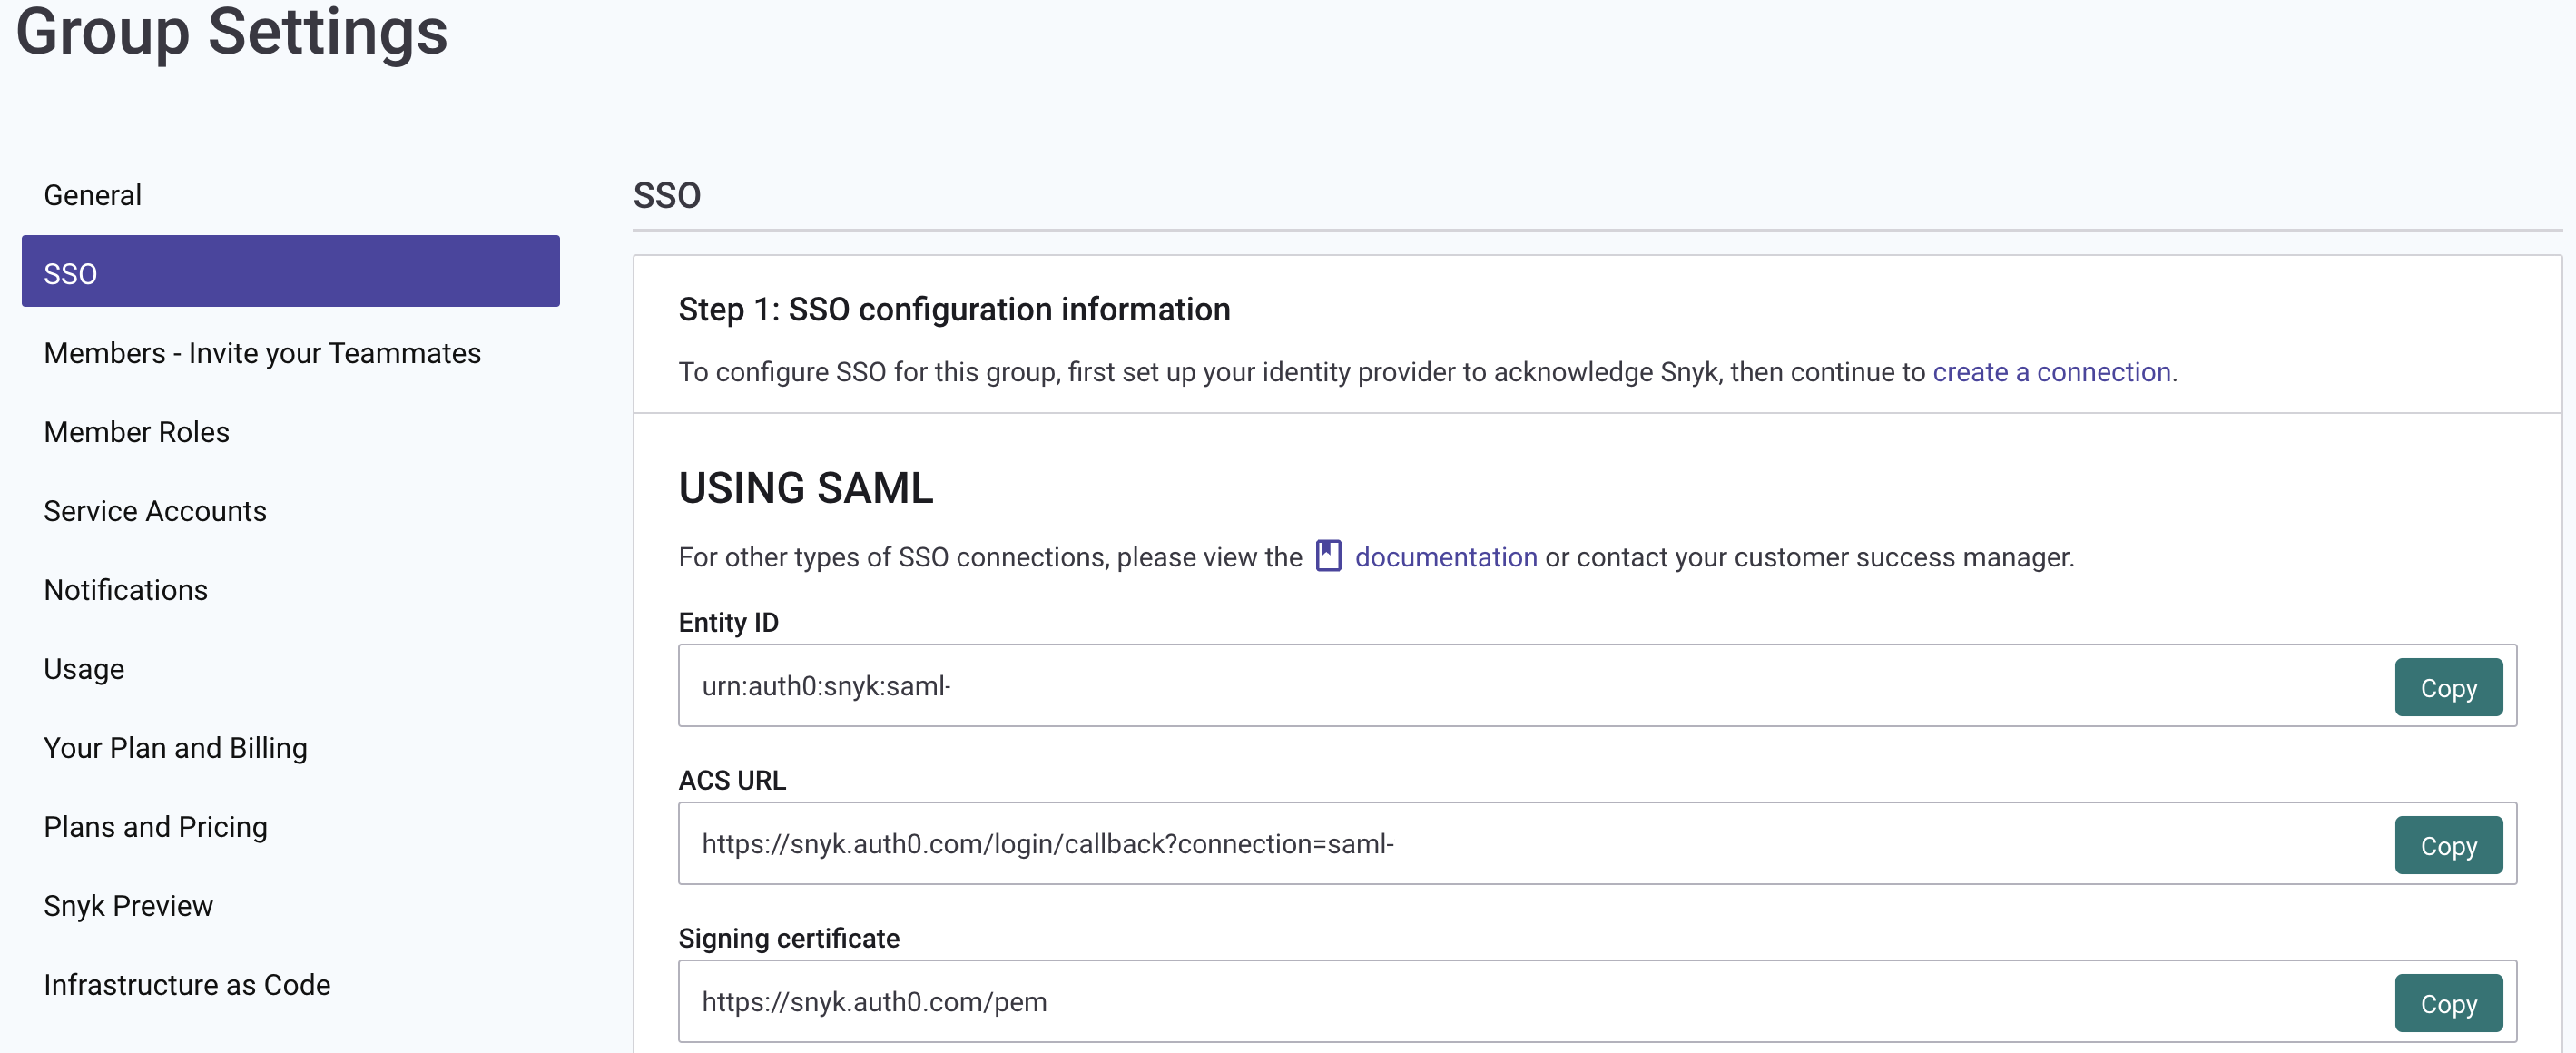
Task: Navigate to Notifications settings
Action: [126, 590]
